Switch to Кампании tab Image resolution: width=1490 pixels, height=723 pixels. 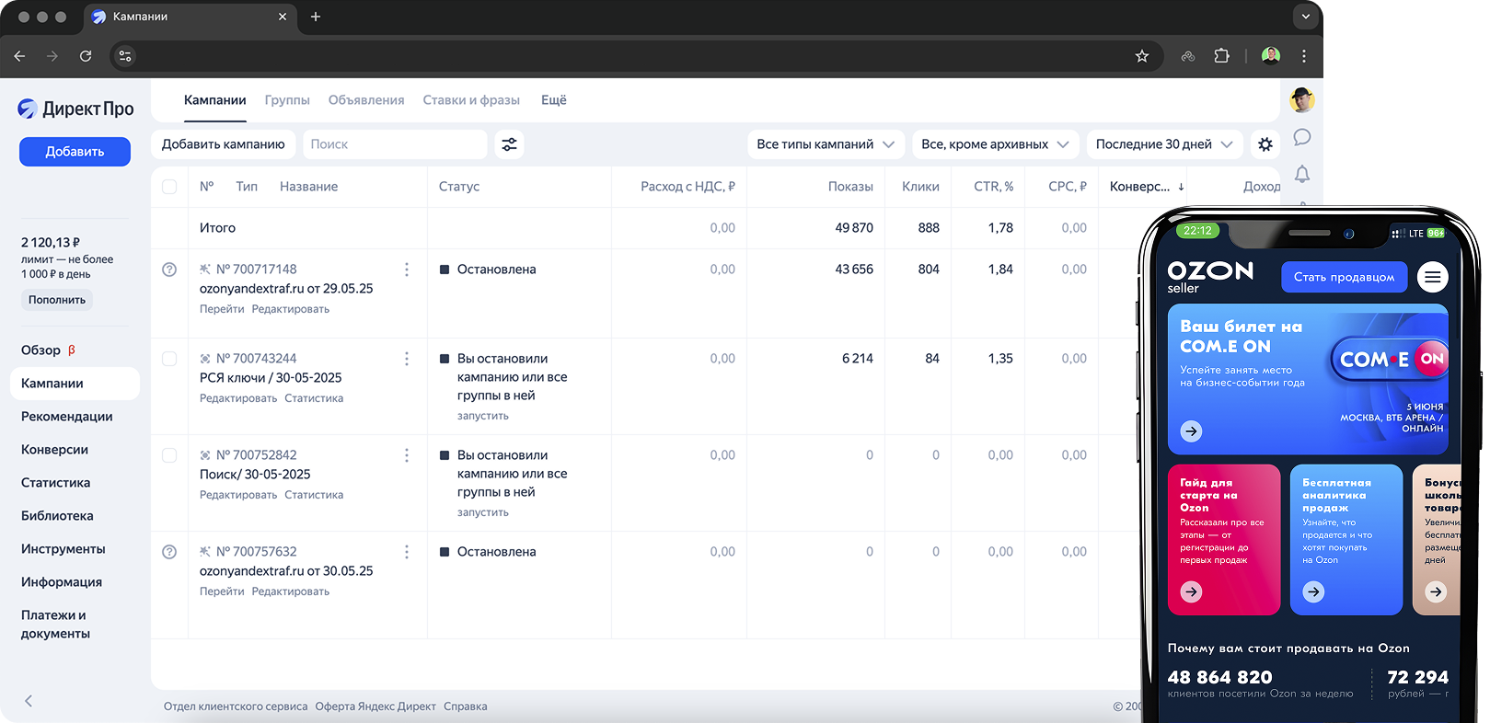pyautogui.click(x=214, y=100)
